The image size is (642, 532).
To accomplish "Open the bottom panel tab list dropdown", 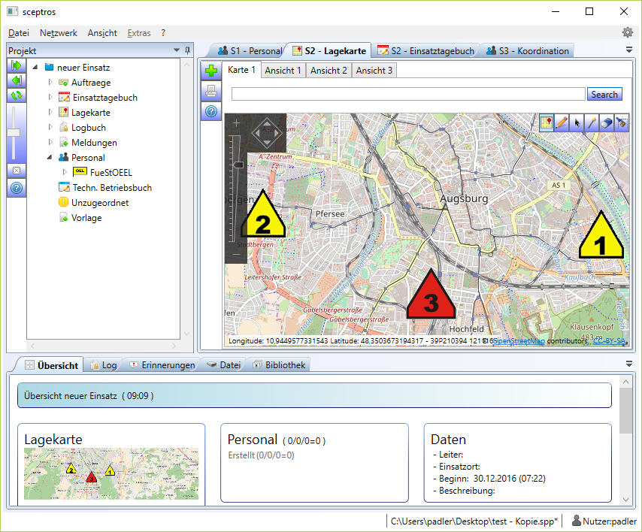I will [629, 364].
